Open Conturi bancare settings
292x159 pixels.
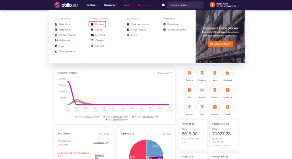pos(66,35)
